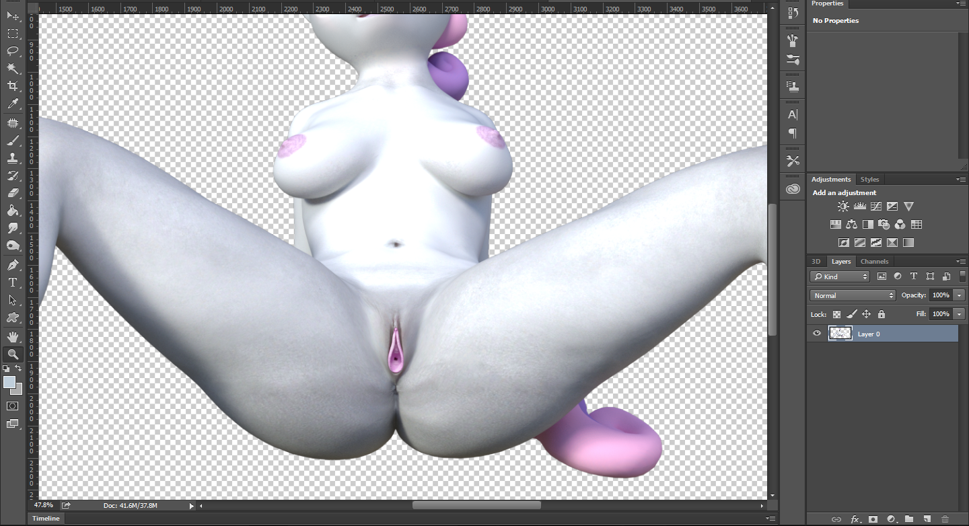This screenshot has width=969, height=526.
Task: Add a Hue/Saturation adjustment
Action: [x=835, y=225]
